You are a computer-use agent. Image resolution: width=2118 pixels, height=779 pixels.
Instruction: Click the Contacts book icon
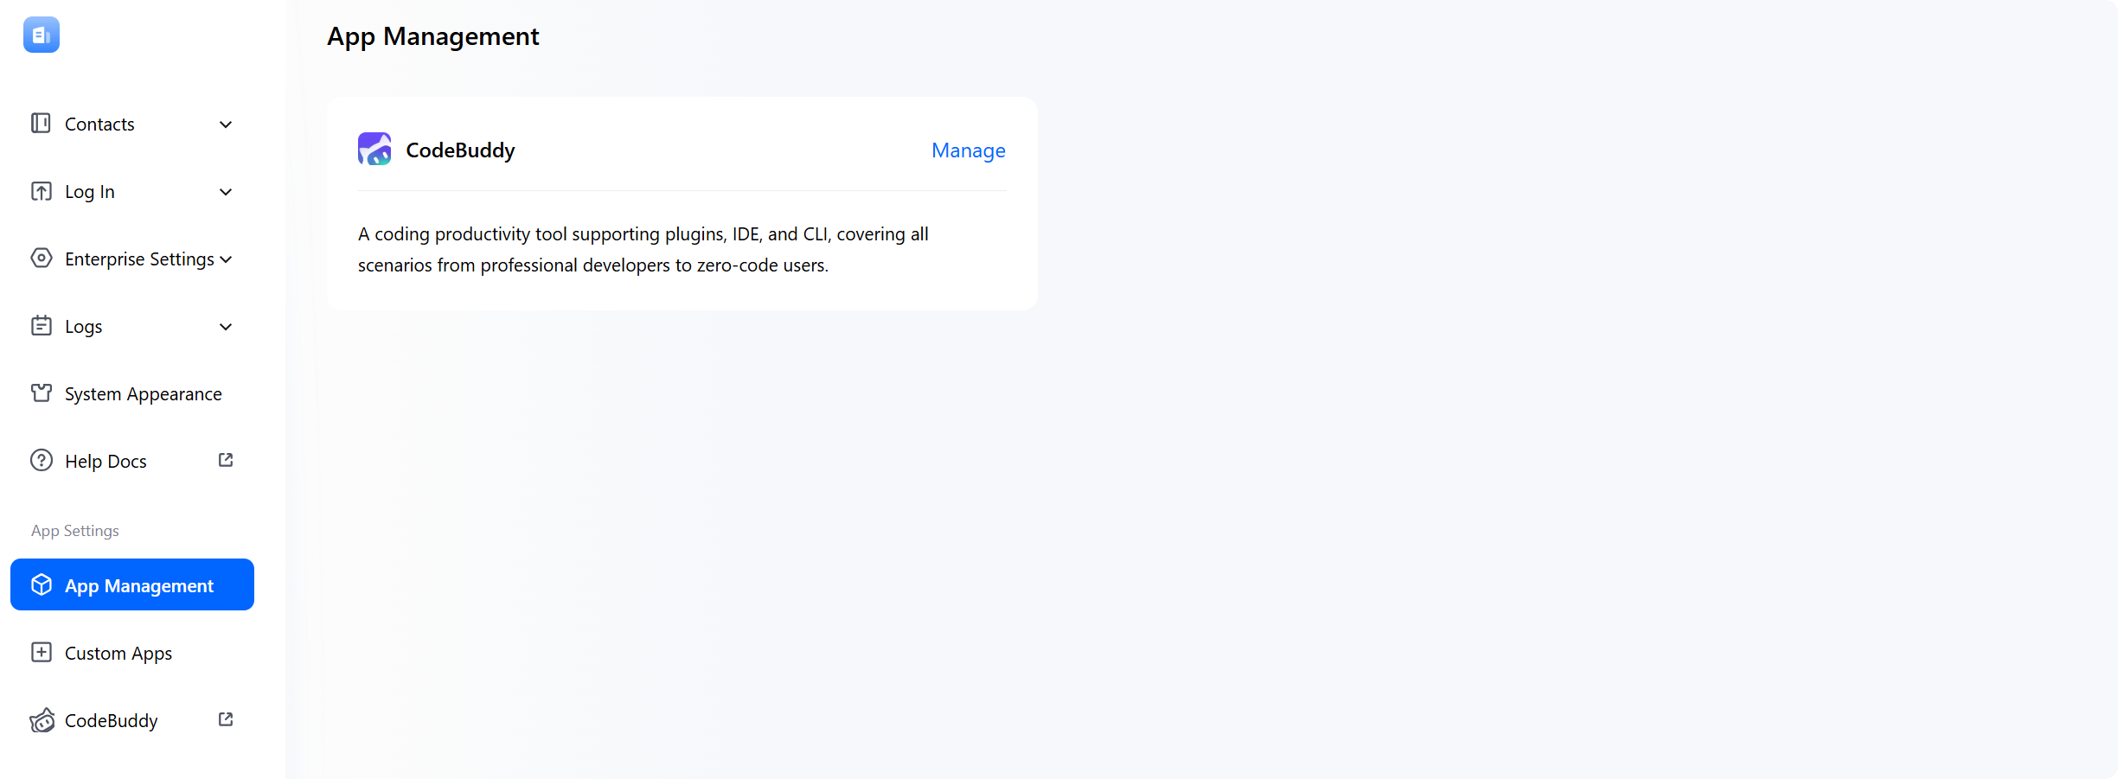(41, 123)
